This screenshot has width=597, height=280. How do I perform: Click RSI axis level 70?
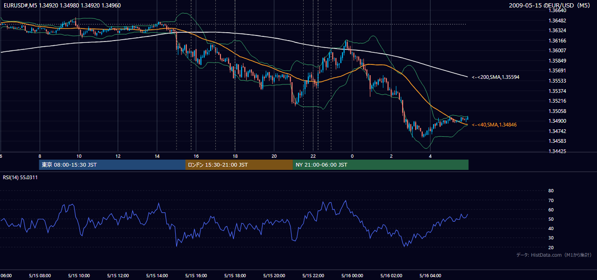point(551,200)
